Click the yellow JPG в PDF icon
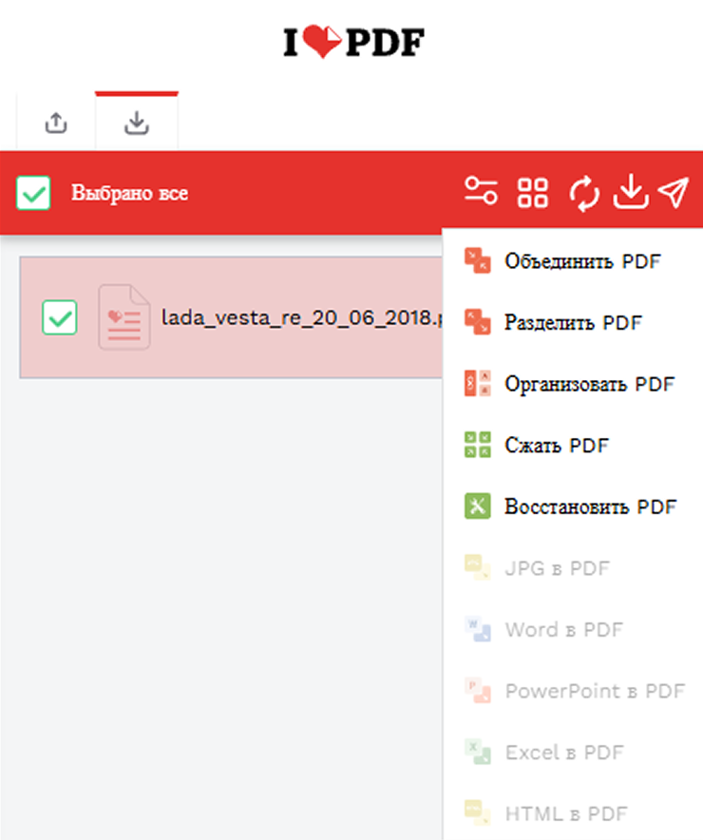This screenshot has height=840, width=703. 478,567
